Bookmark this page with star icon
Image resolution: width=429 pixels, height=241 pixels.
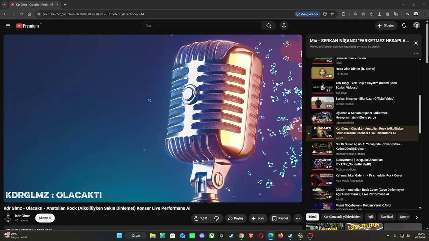pyautogui.click(x=332, y=14)
